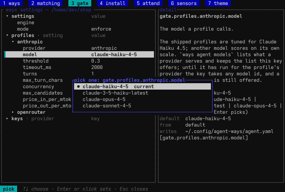Viewport: 285px width, 192px height.
Task: Click the 'Enter or click sets' hint
Action: [84, 189]
